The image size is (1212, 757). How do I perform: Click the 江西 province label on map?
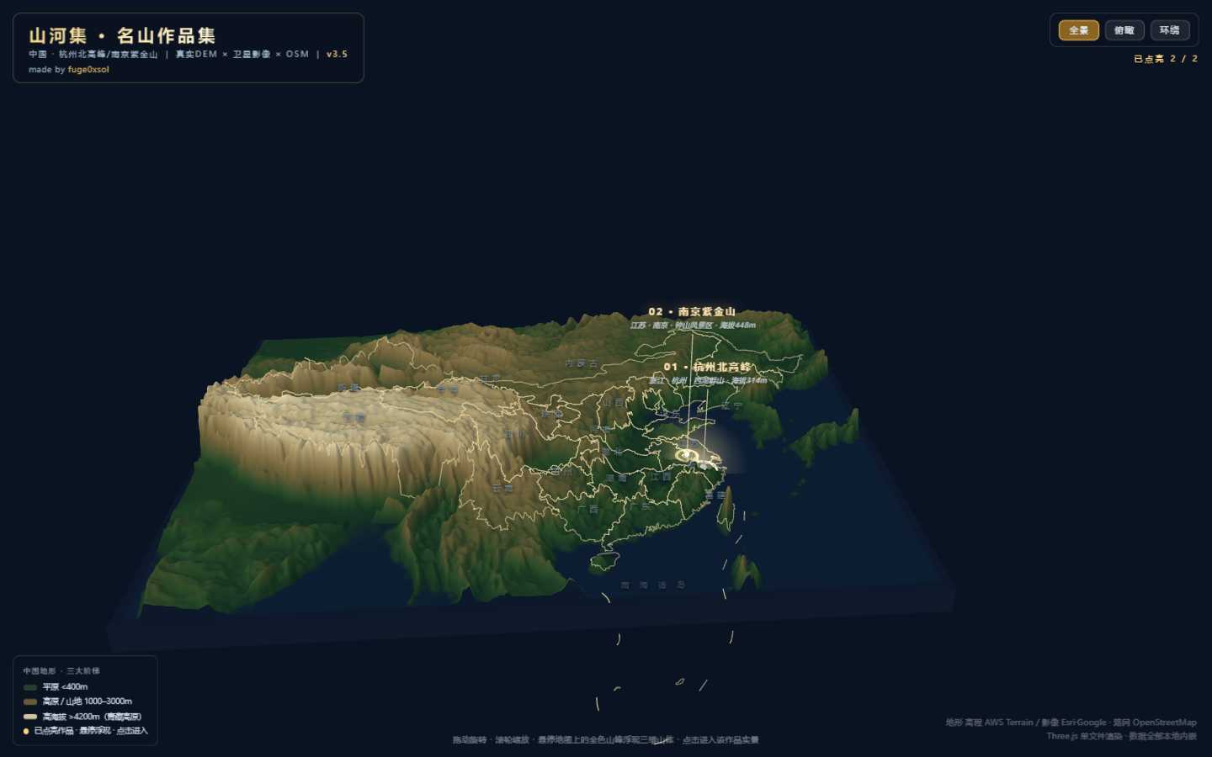tap(661, 477)
